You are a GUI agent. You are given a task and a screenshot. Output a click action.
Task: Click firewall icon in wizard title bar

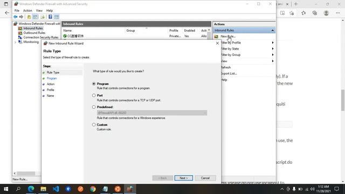(x=45, y=43)
